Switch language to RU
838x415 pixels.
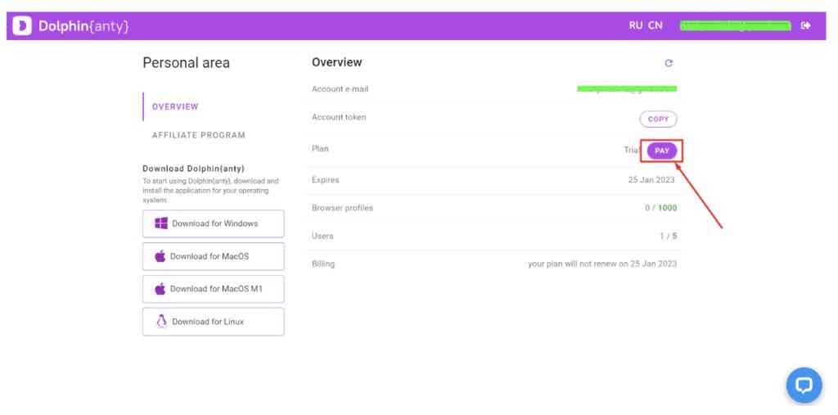tap(636, 25)
